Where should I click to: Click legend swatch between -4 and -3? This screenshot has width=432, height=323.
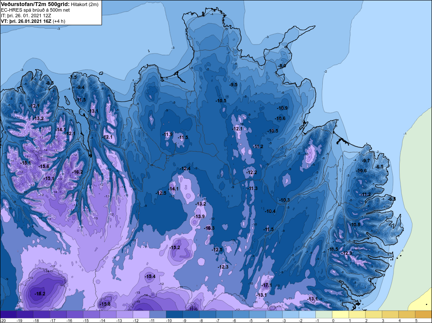point(274,314)
